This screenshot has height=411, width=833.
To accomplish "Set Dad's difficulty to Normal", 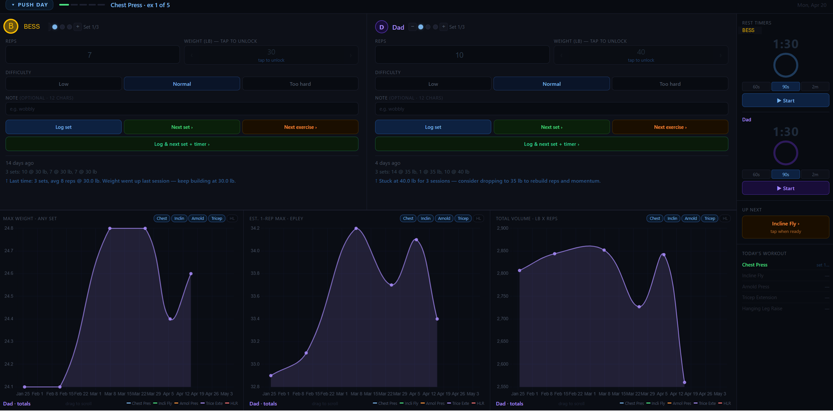I will click(x=551, y=84).
